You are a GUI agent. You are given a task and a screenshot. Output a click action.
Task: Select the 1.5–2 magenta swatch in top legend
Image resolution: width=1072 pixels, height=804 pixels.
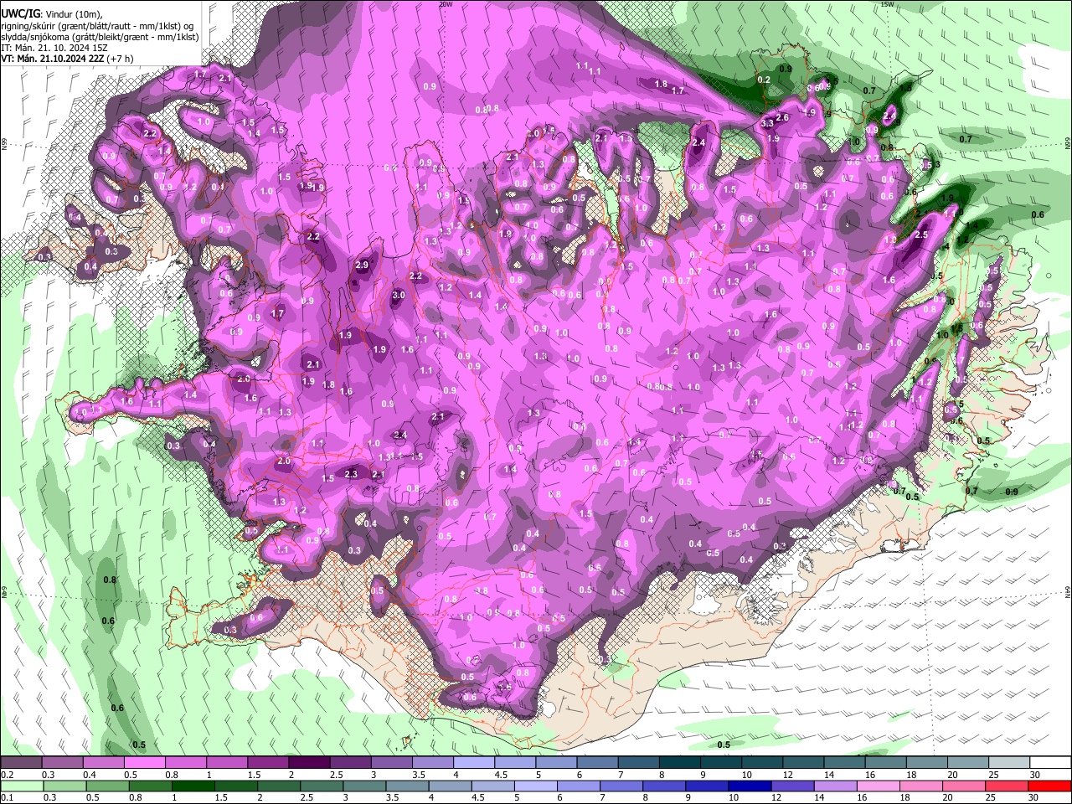pos(267,763)
